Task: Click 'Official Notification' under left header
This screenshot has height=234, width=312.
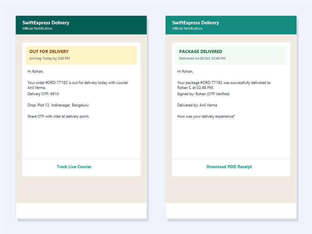Action: [x=37, y=28]
